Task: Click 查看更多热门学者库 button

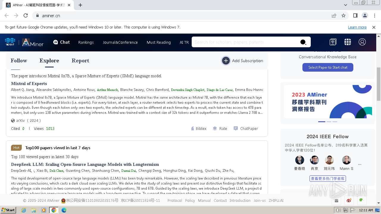Action: pos(328,179)
